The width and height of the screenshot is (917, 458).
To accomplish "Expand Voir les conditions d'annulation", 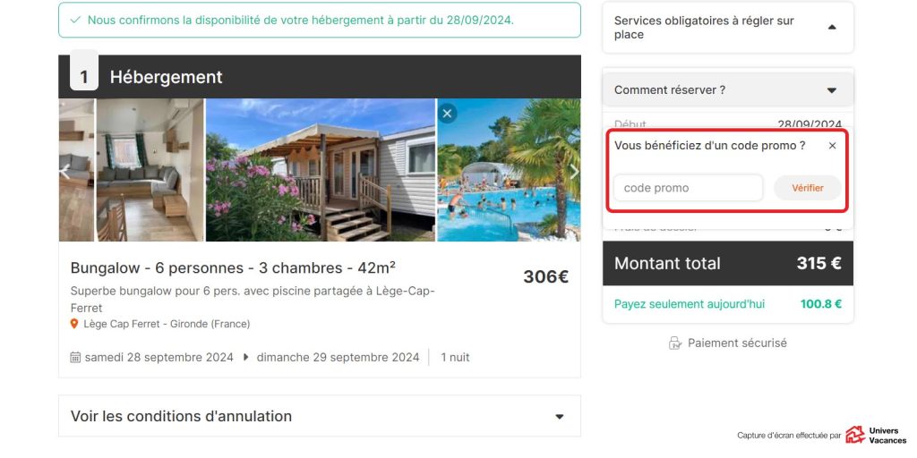I will click(320, 416).
